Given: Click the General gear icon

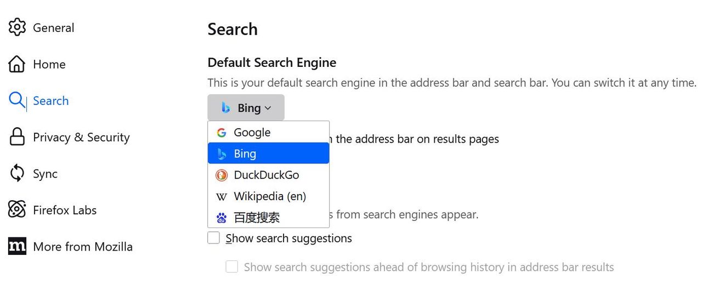Looking at the screenshot, I should coord(17,27).
